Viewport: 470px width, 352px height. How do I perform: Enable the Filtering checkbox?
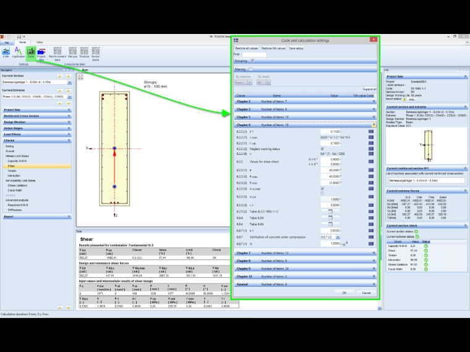pos(251,69)
